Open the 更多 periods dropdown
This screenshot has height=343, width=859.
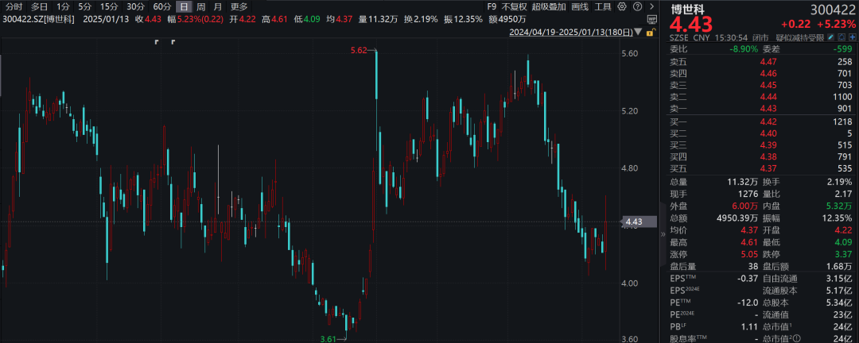pos(239,6)
